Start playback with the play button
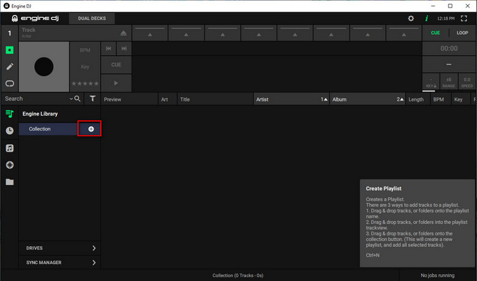The width and height of the screenshot is (477, 281). tap(117, 83)
